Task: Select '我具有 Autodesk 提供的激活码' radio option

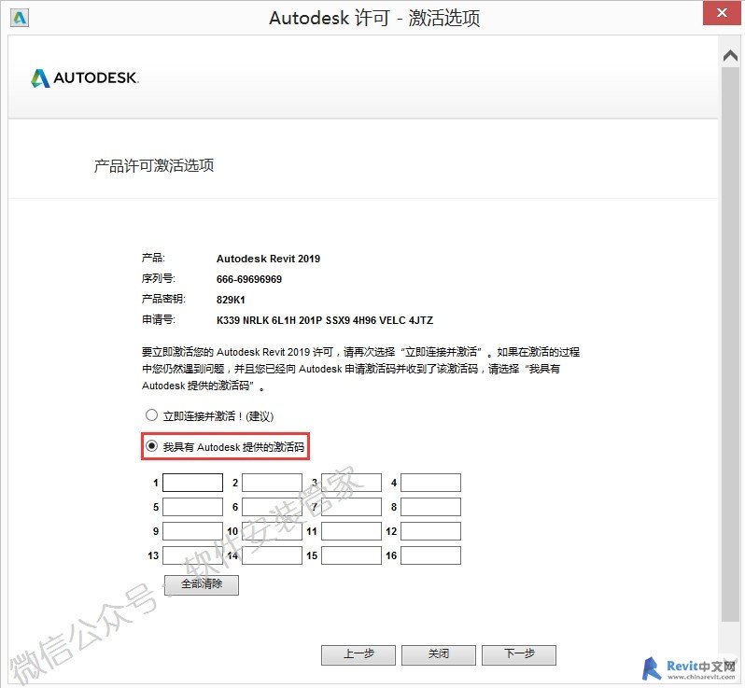Action: pos(151,446)
